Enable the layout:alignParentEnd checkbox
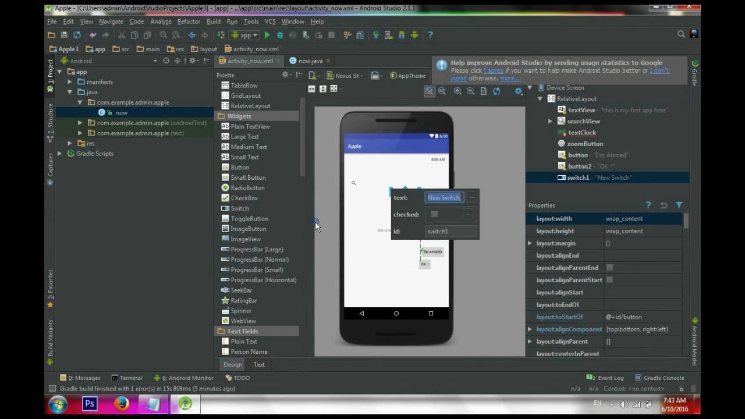745x419 pixels. (x=609, y=268)
